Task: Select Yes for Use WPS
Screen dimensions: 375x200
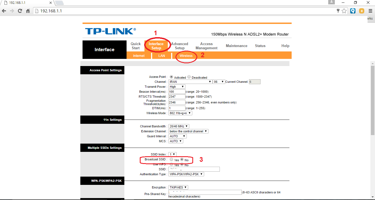Action: pos(171,165)
